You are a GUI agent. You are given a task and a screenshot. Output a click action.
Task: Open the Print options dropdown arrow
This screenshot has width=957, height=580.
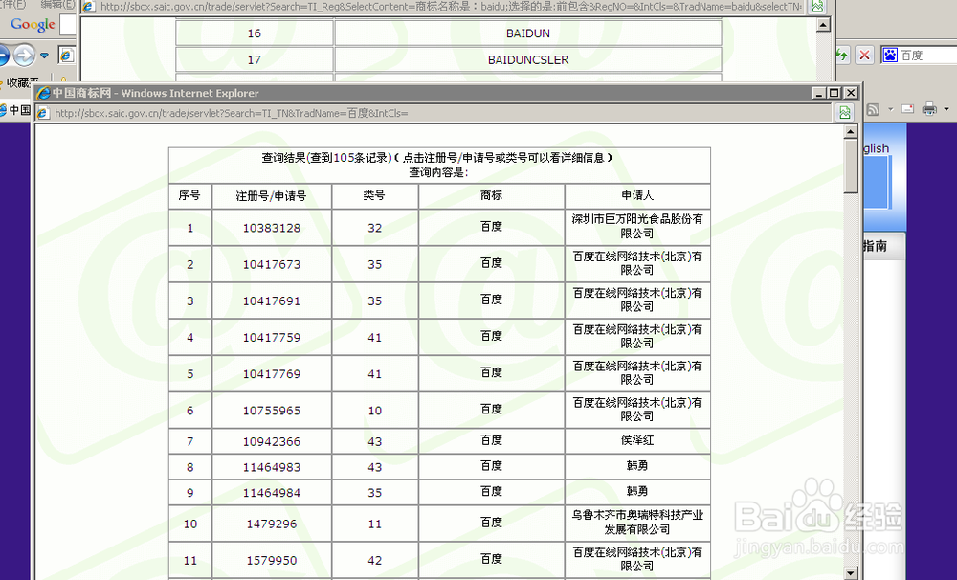[x=946, y=109]
